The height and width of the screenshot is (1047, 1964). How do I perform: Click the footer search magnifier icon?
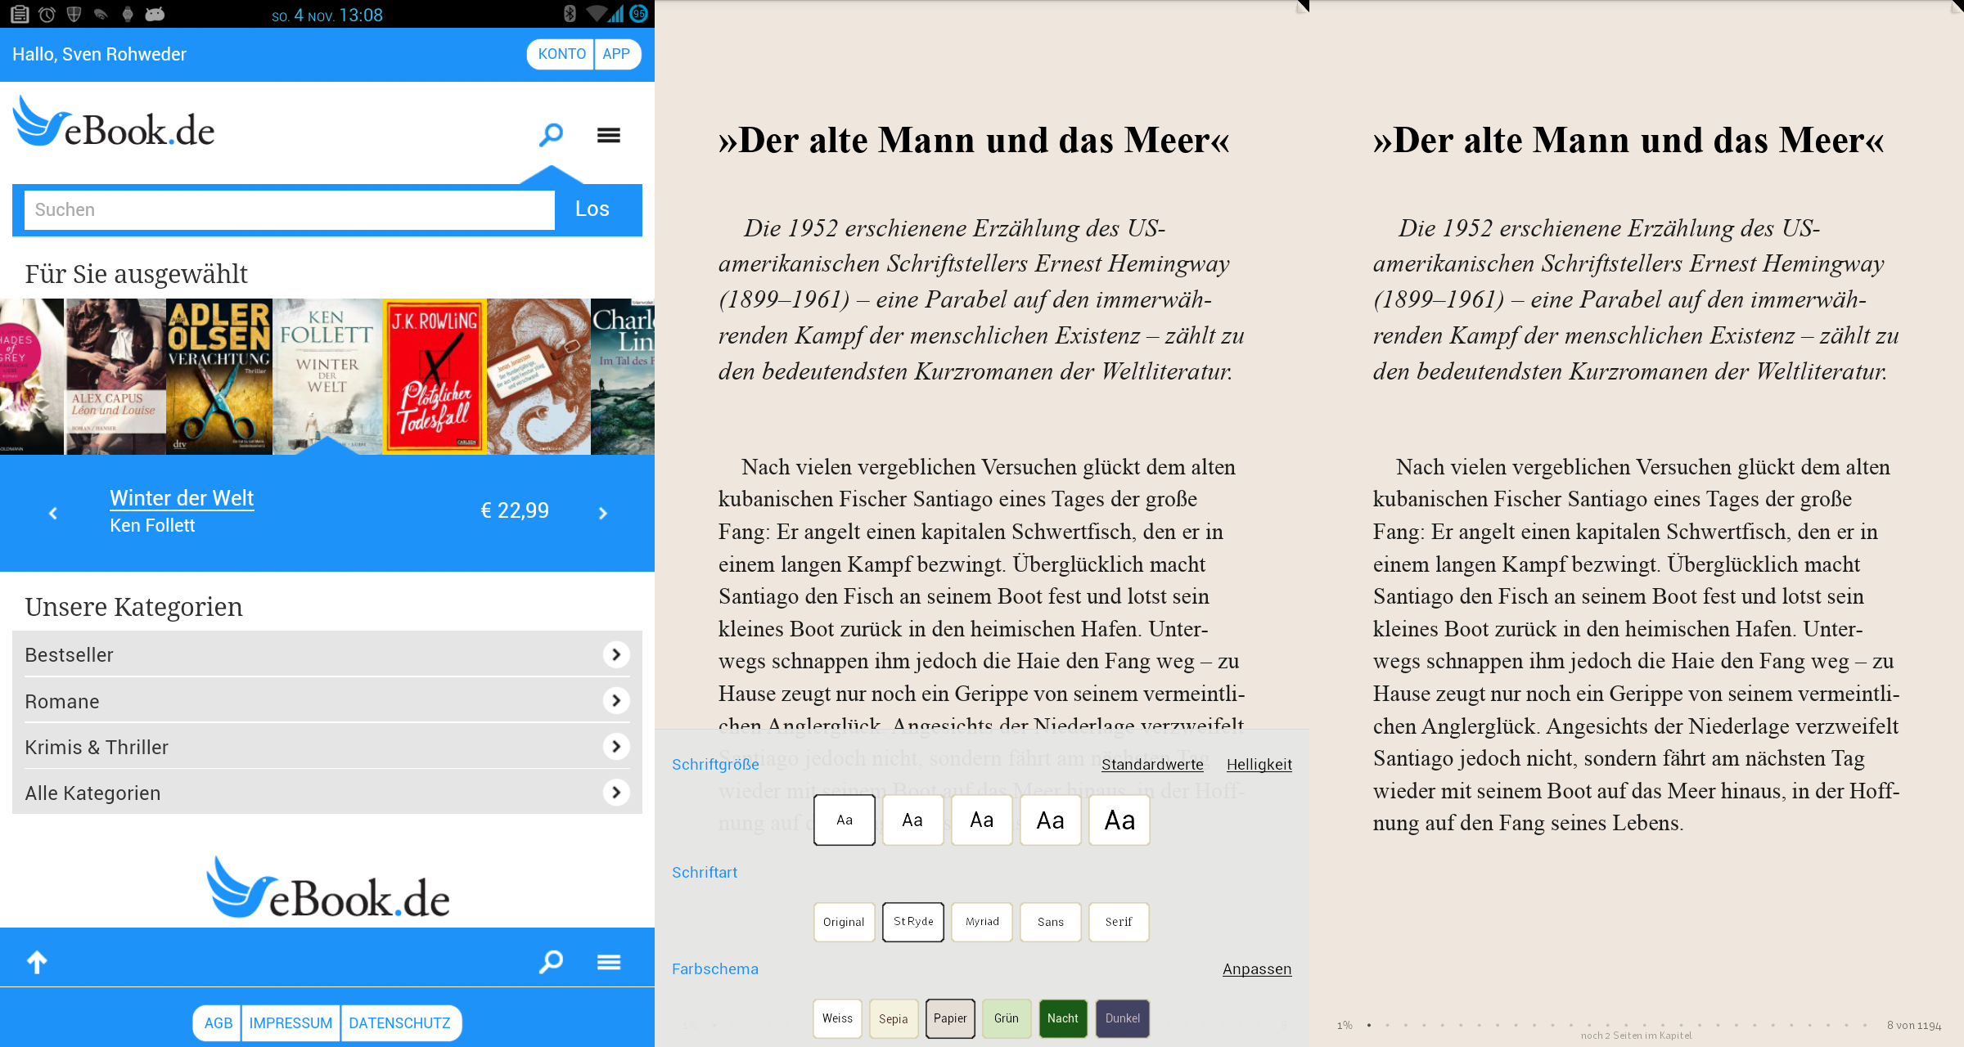pos(552,961)
